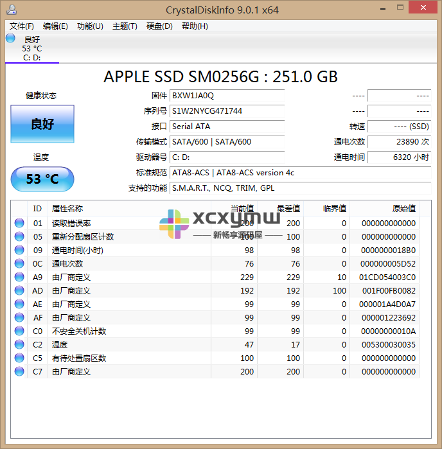Click the status orb for attribute AF
This screenshot has width=442, height=449.
[19, 317]
